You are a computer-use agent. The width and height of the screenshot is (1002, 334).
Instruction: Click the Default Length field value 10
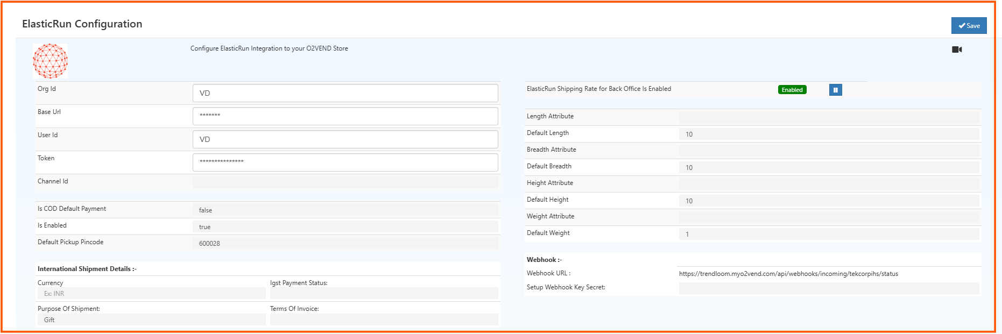[x=829, y=134]
